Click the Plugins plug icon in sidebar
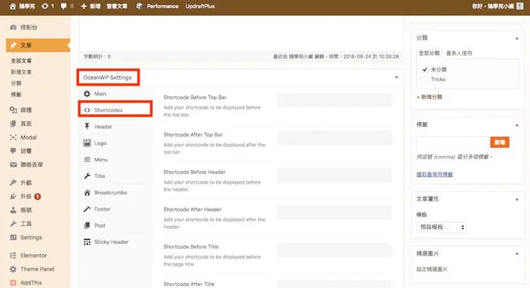This screenshot has width=530, height=288. pos(13,196)
